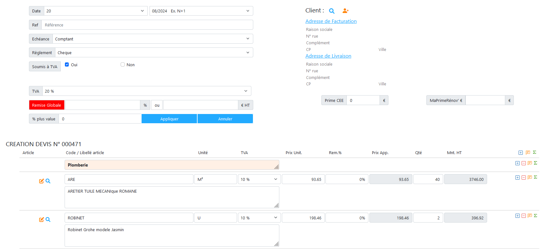The image size is (559, 249).
Task: Click the Robinet Grohe modele Jasmin description
Action: click(172, 236)
